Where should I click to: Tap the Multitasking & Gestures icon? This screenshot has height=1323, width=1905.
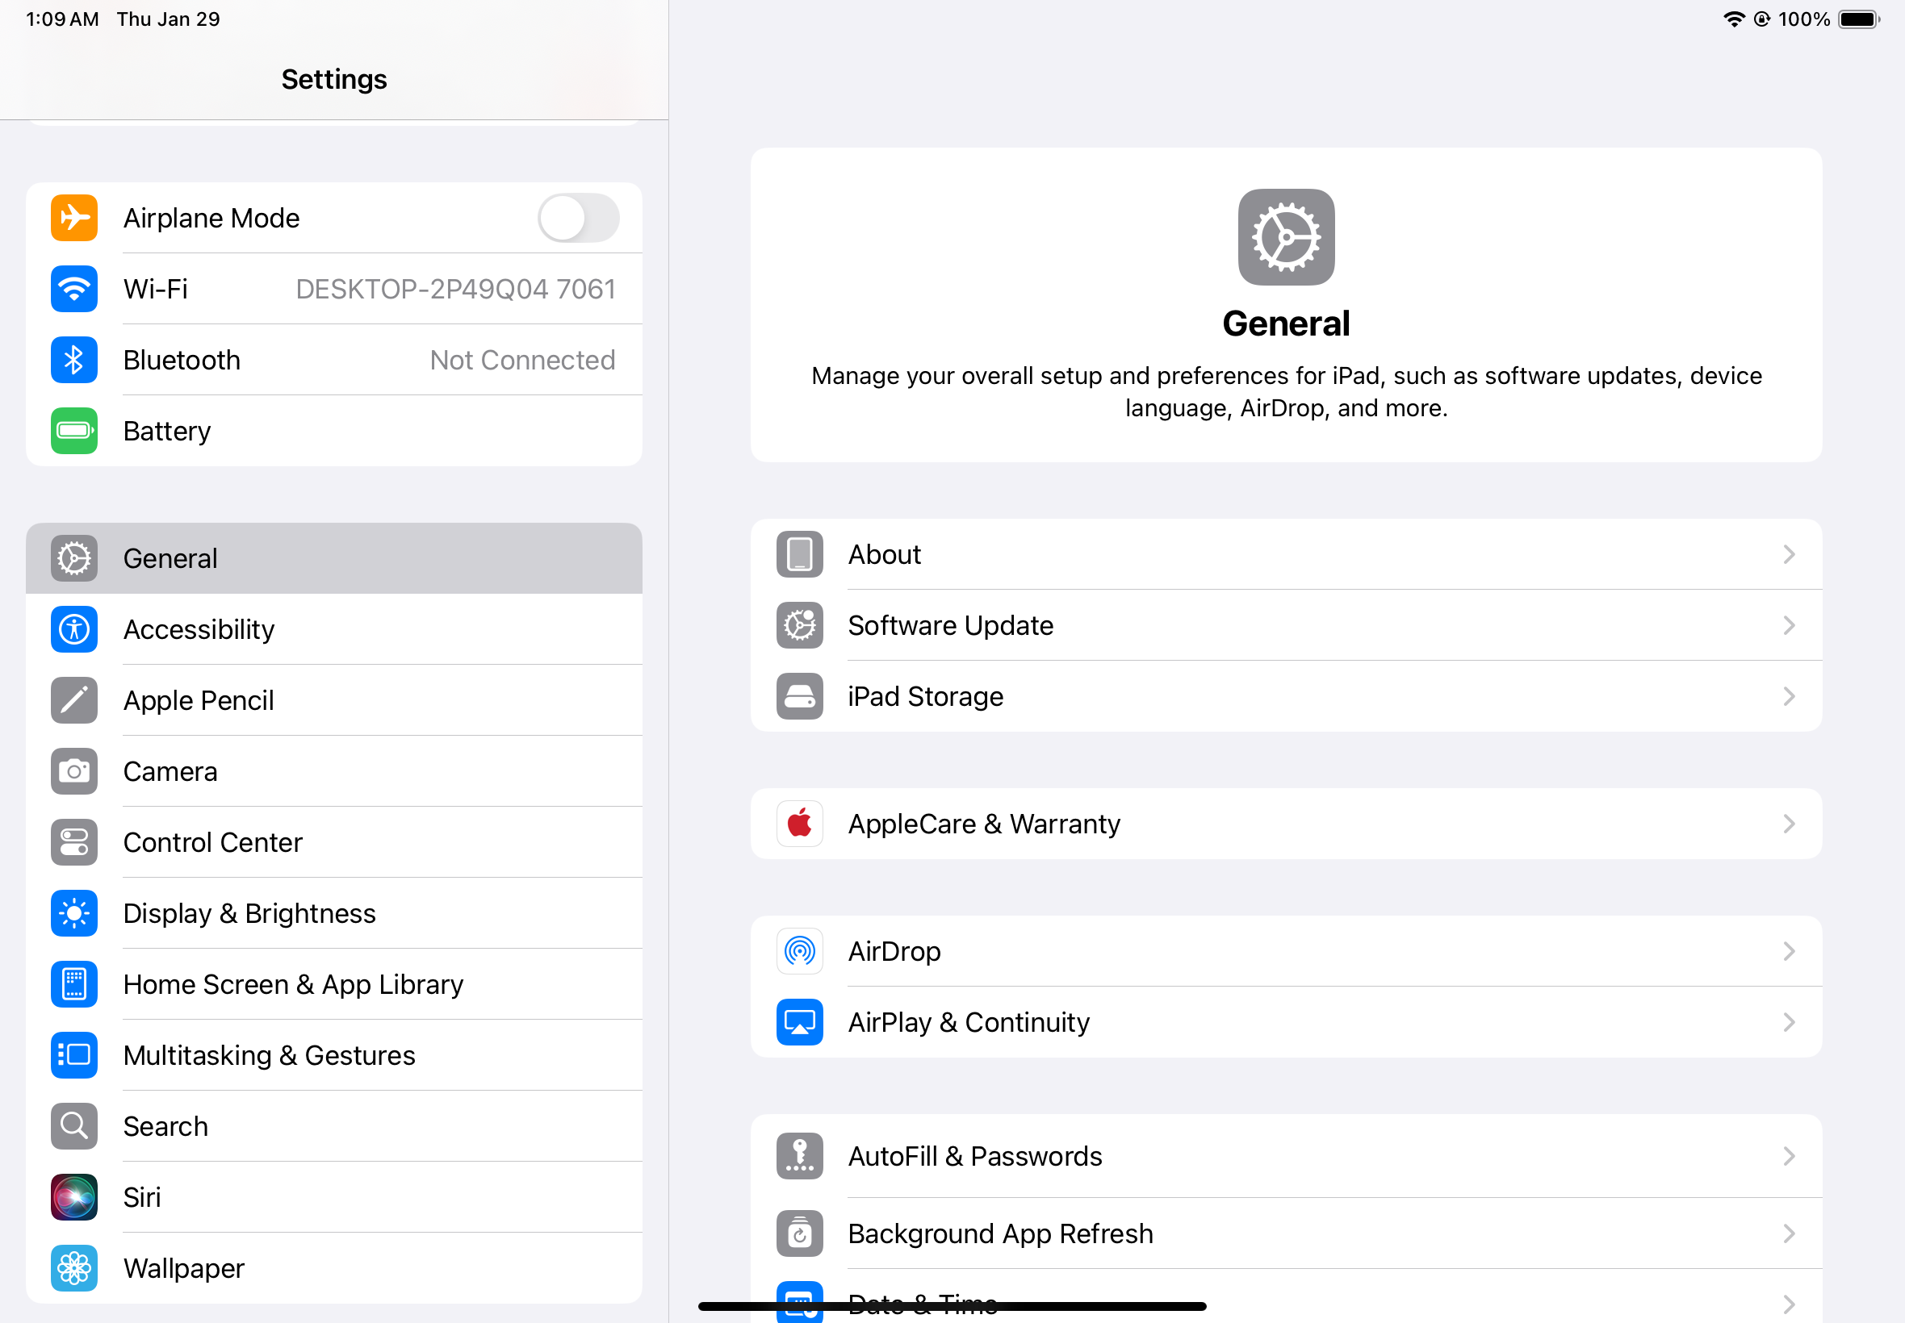point(73,1055)
